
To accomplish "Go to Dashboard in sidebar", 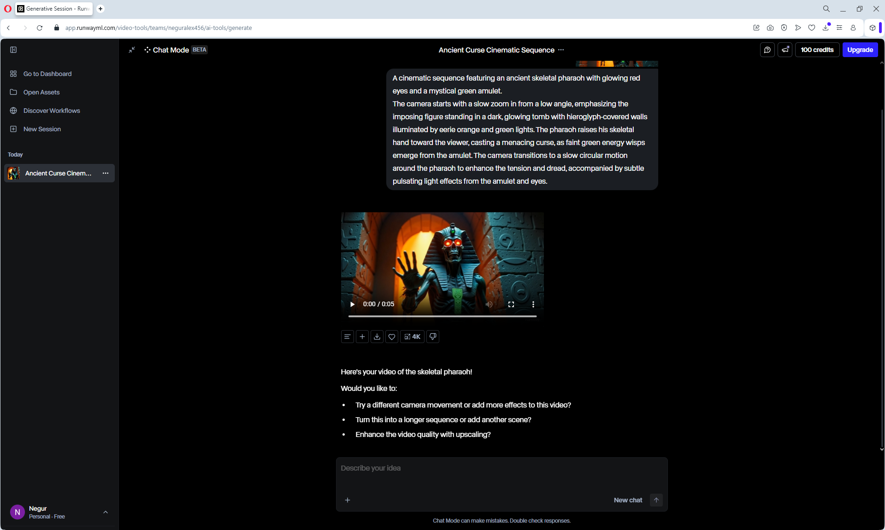I will click(47, 74).
